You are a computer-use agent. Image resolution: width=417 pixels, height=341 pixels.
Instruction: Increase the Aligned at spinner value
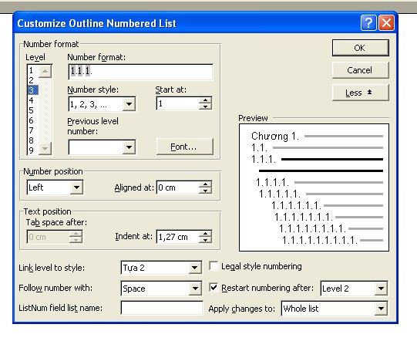pyautogui.click(x=205, y=184)
